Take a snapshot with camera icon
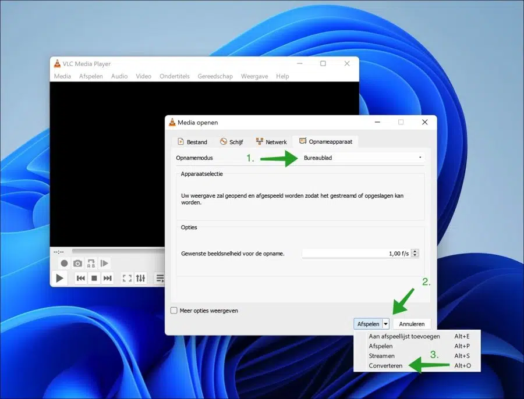This screenshot has width=524, height=399. pyautogui.click(x=77, y=263)
